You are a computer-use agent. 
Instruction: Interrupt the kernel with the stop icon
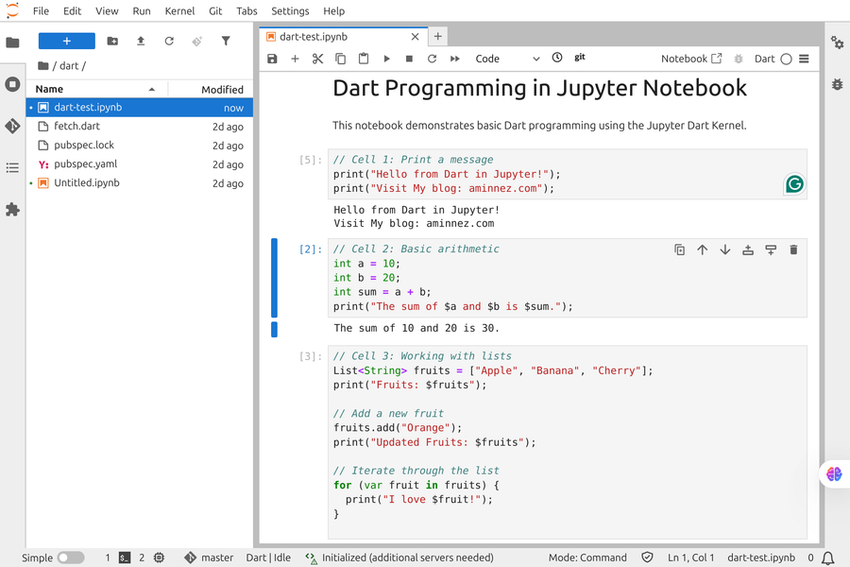[409, 58]
